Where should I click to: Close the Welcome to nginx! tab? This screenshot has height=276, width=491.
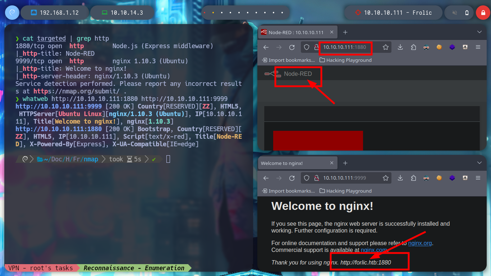point(332,163)
